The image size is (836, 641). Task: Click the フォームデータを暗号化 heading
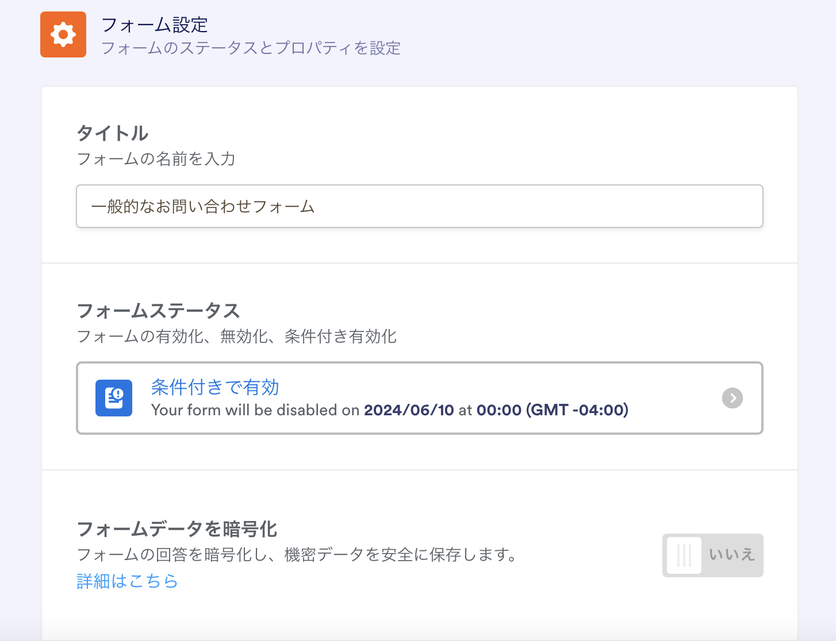177,529
